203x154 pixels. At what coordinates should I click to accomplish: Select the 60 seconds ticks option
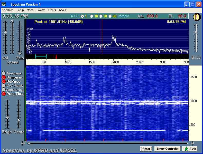click(x=110, y=16)
